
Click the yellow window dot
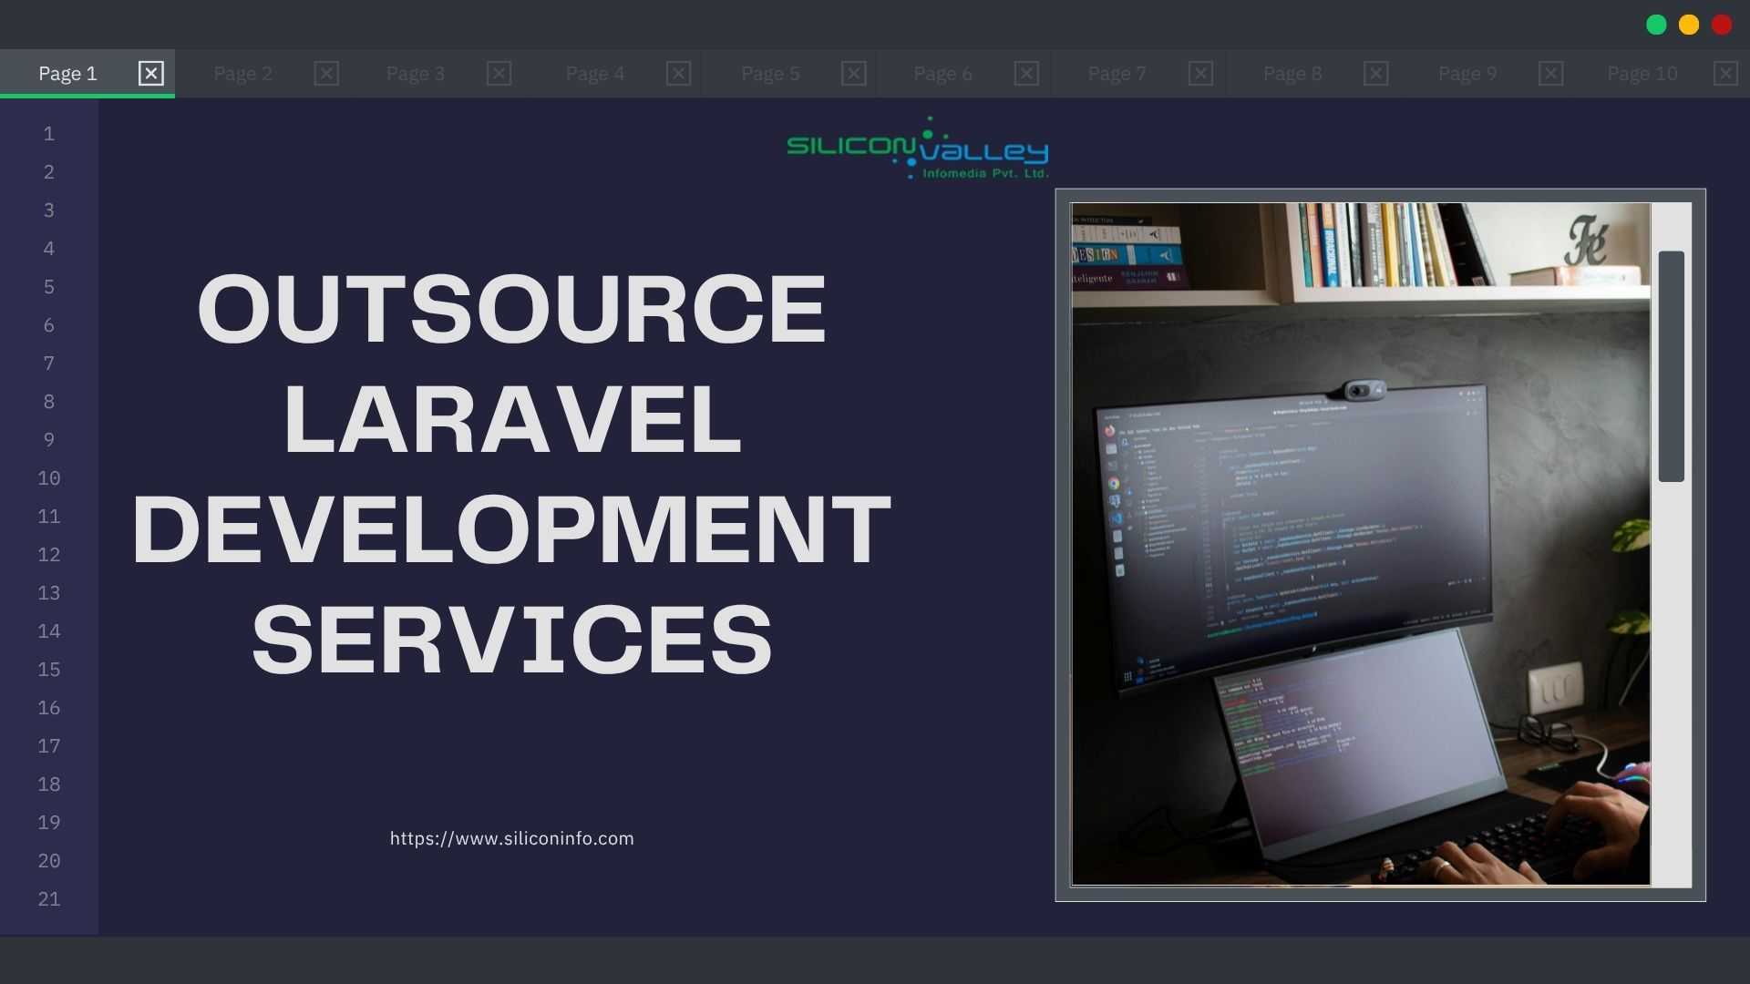[x=1689, y=25]
